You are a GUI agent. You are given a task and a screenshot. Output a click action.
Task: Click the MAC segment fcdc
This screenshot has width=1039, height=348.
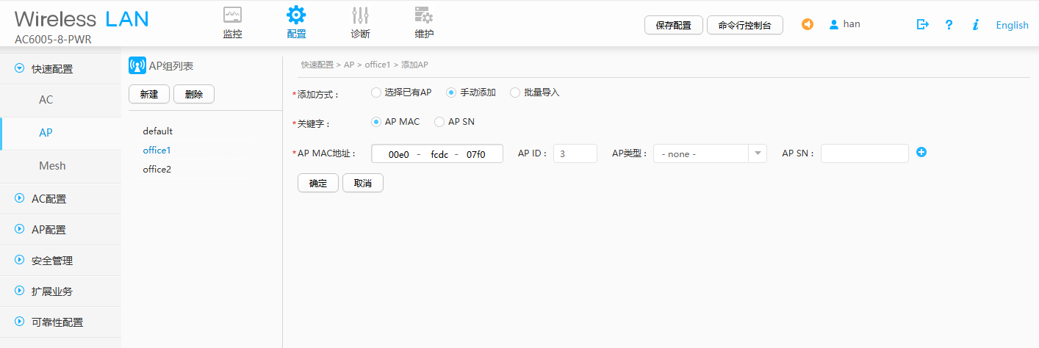[439, 154]
